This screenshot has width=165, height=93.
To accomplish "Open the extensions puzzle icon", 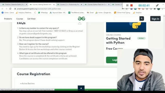I will (x=155, y=9).
